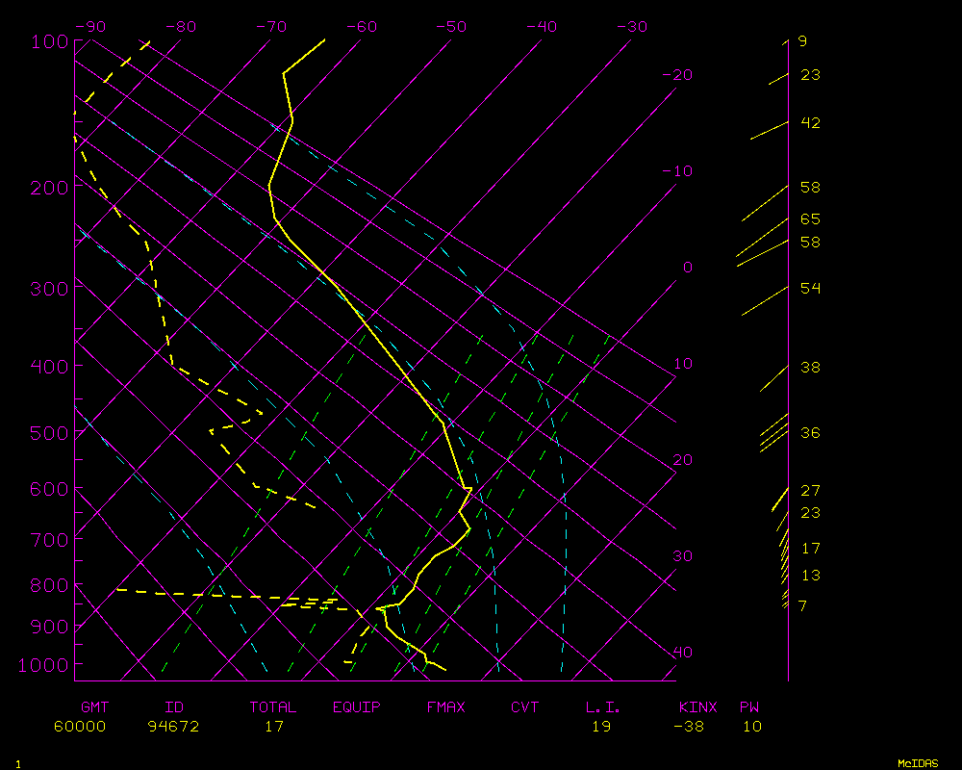The height and width of the screenshot is (770, 962).
Task: Select the 7 wind speed value
Action: point(802,605)
